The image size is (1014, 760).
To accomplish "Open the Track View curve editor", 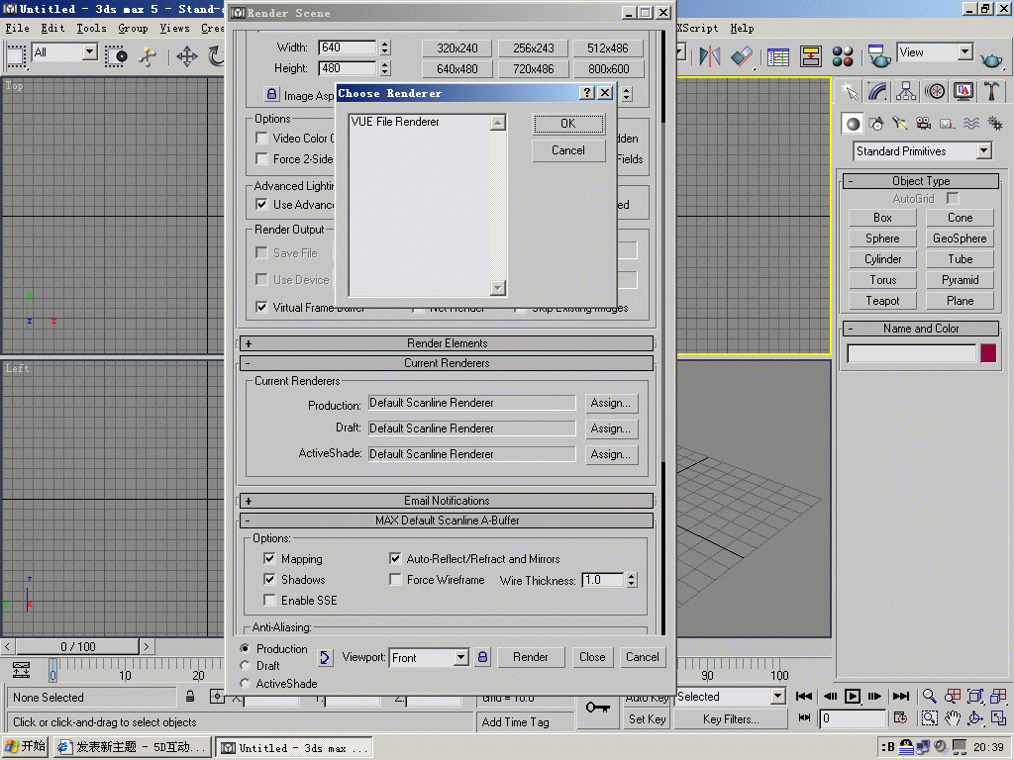I will (x=778, y=56).
